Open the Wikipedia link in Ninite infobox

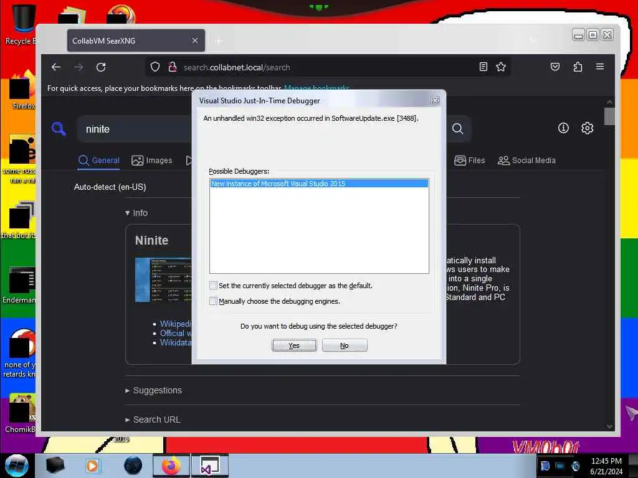pos(175,324)
